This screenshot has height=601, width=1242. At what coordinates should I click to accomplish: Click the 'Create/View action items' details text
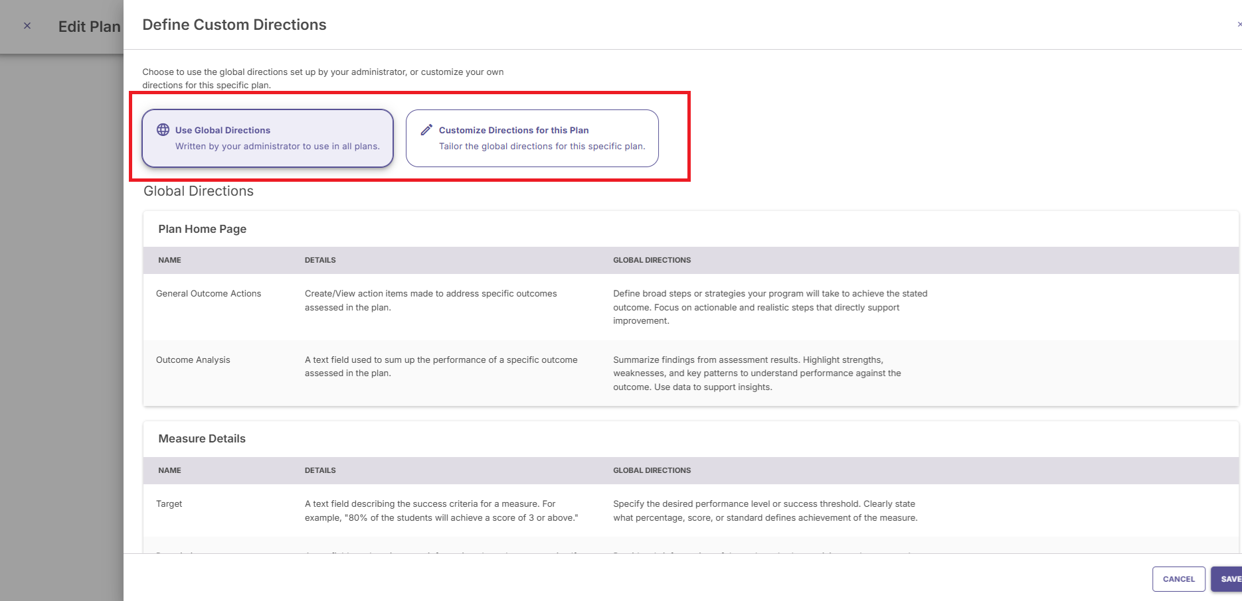pos(431,300)
